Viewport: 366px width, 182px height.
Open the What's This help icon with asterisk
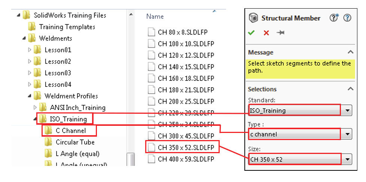tap(334, 18)
